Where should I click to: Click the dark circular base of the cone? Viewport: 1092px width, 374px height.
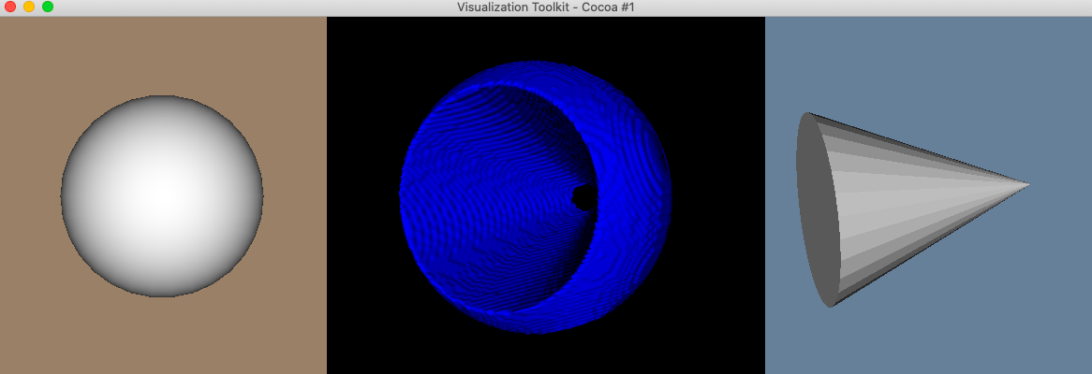(x=819, y=209)
